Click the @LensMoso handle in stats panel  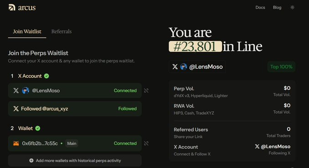point(275,147)
